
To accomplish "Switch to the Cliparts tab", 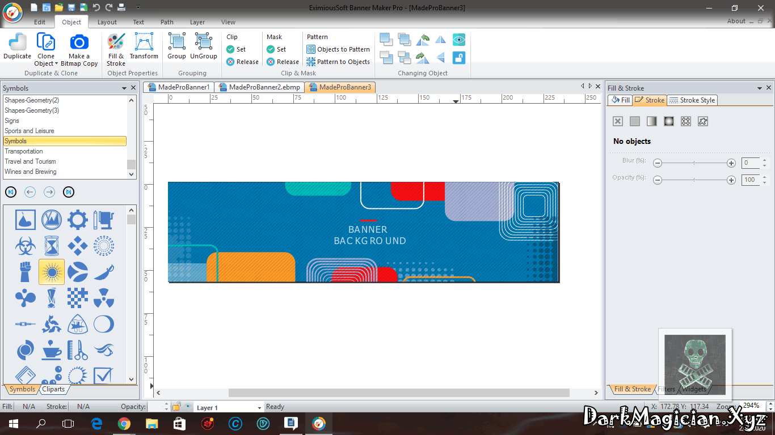I will pyautogui.click(x=54, y=389).
